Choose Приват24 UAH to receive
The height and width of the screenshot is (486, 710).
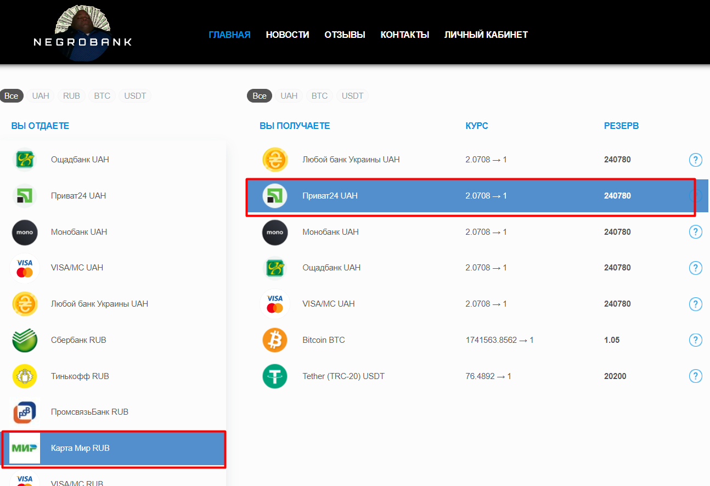(x=477, y=196)
